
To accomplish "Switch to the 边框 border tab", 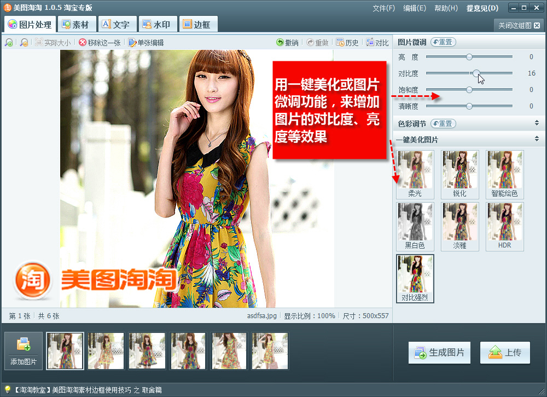I will click(197, 25).
